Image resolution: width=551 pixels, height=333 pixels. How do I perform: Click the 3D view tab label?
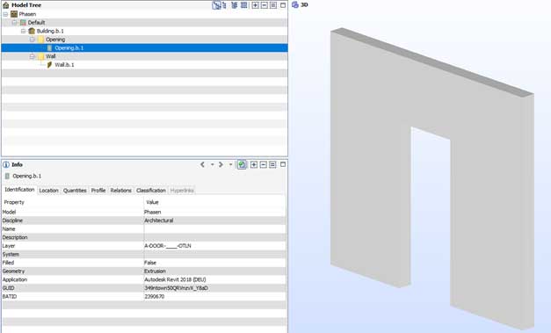pos(304,5)
